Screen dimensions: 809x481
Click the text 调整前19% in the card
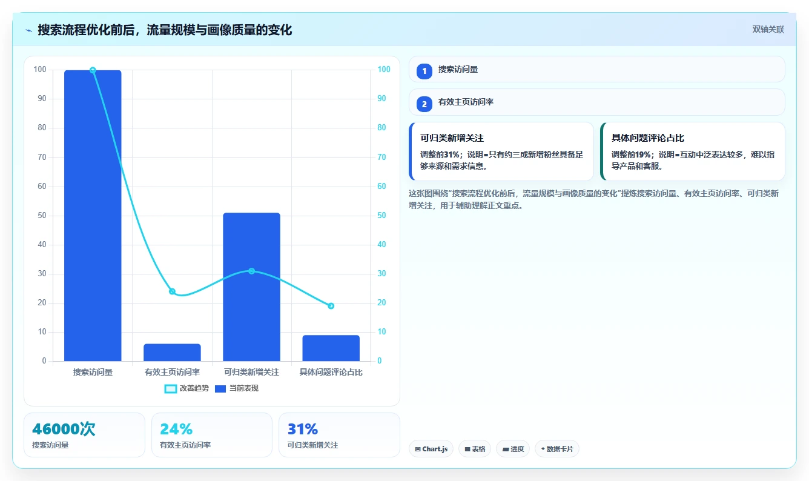point(632,154)
